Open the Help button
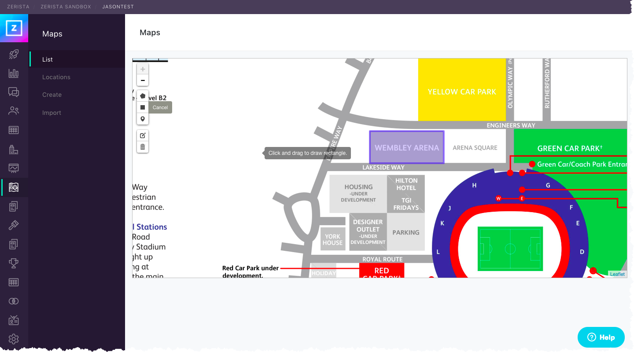 (601, 337)
